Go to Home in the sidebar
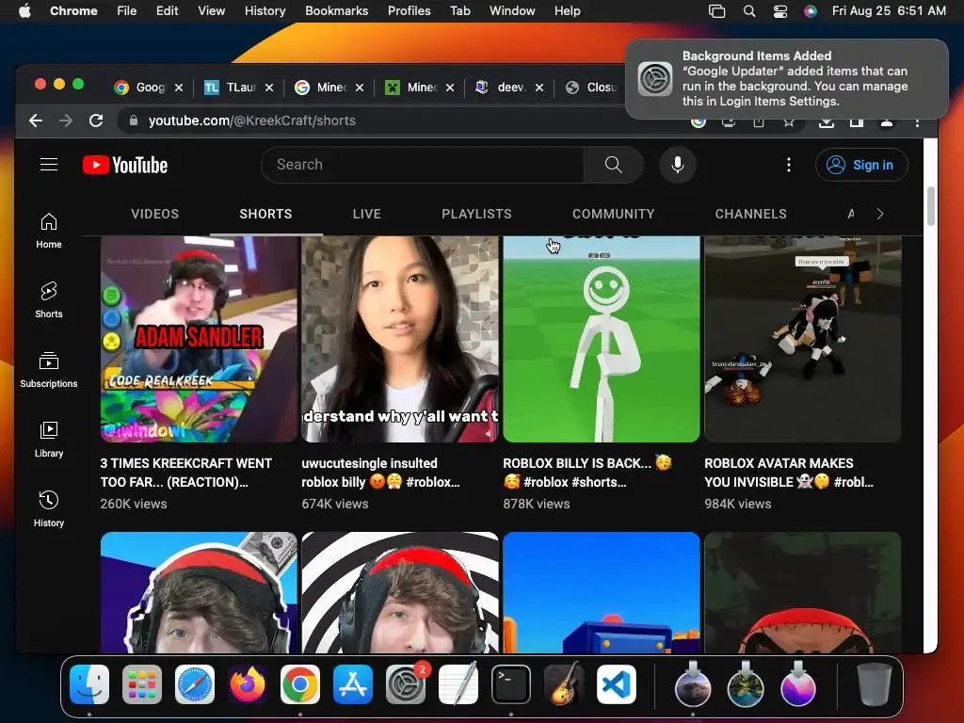Viewport: 964px width, 723px height. [x=49, y=232]
